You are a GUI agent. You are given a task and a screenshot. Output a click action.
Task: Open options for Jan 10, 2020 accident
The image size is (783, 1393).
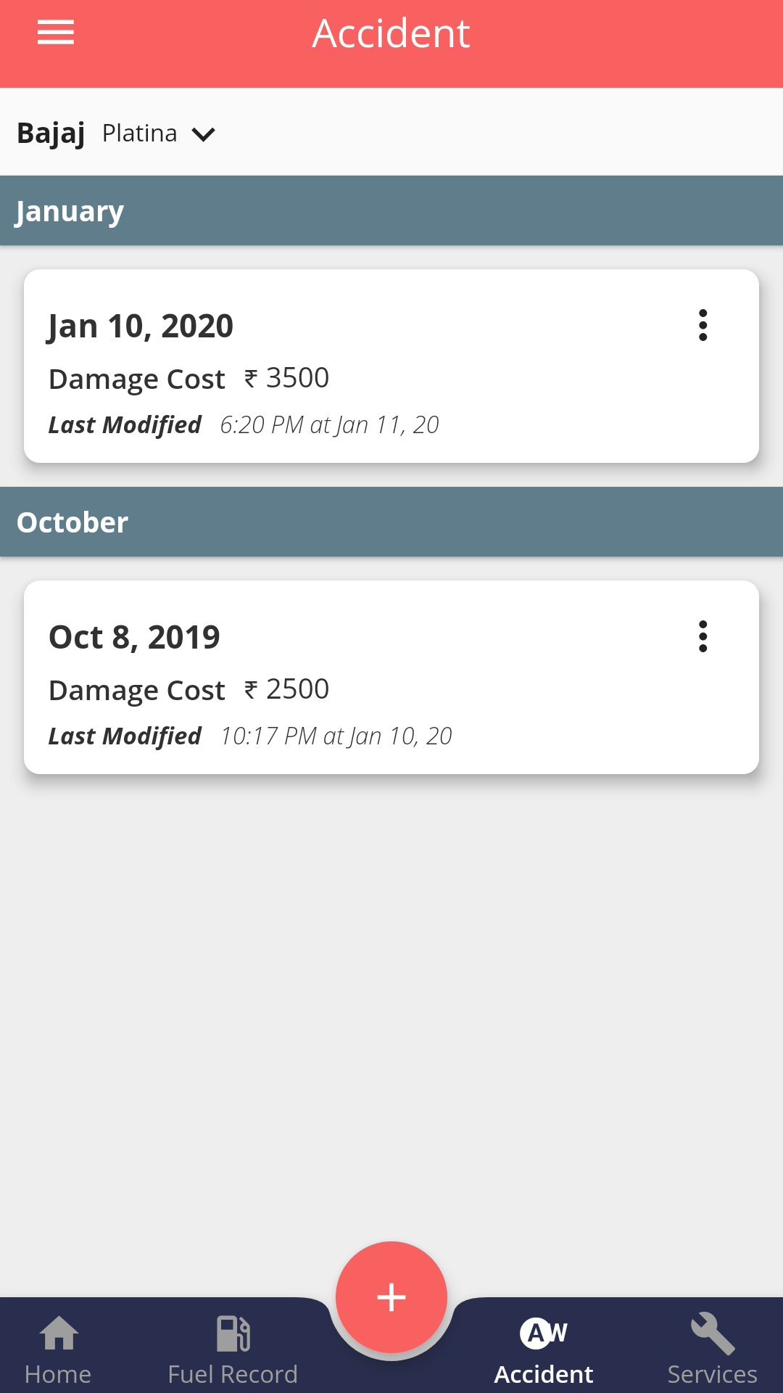point(703,325)
